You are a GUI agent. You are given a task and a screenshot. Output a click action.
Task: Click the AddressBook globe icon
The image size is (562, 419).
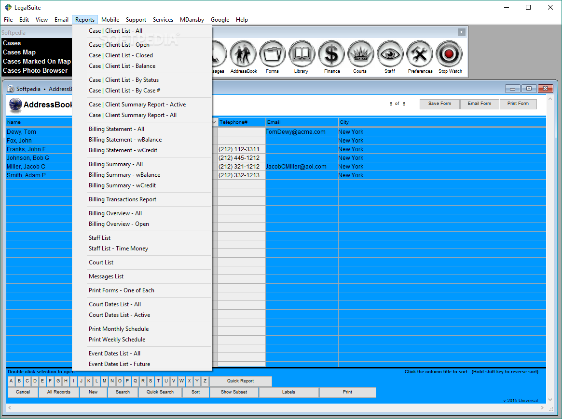tap(15, 105)
